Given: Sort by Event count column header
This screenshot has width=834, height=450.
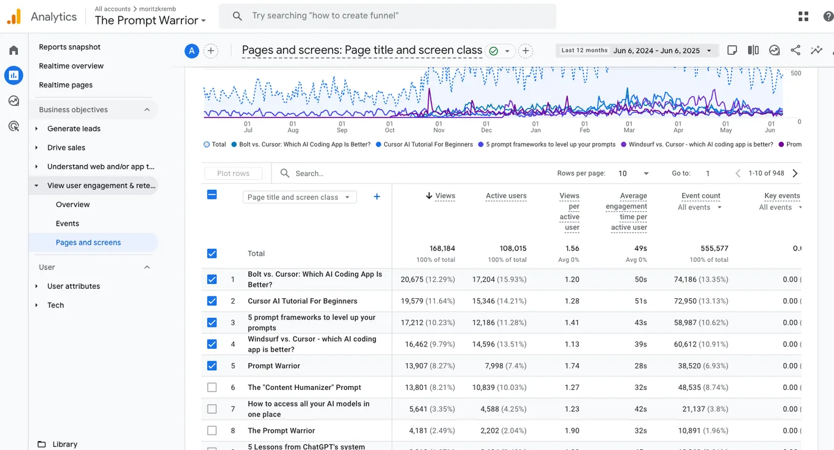Looking at the screenshot, I should (701, 196).
